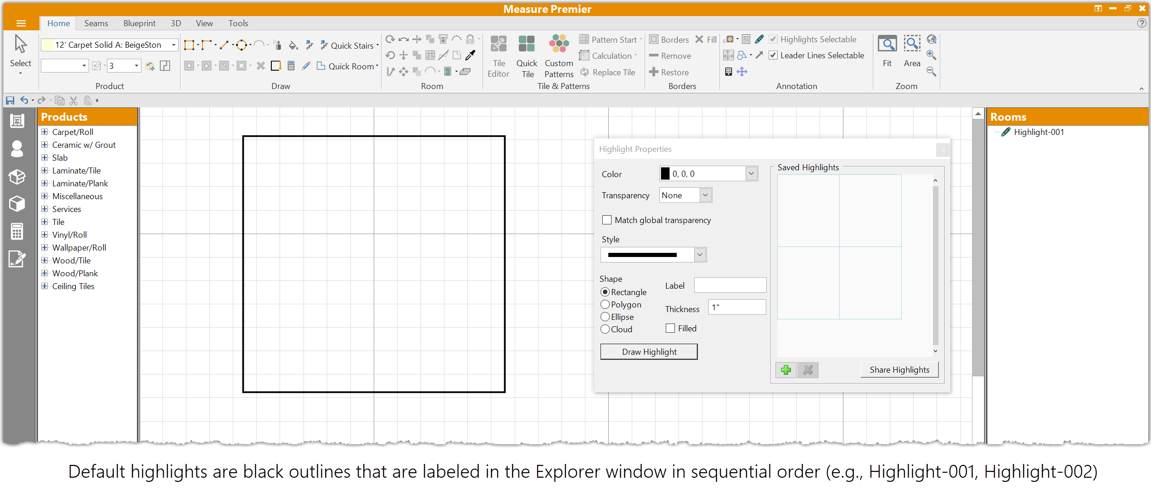Select the Rectangle shape radio button

(605, 292)
